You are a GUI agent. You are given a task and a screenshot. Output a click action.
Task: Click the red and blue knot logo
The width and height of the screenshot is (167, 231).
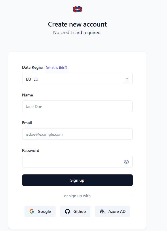click(77, 9)
